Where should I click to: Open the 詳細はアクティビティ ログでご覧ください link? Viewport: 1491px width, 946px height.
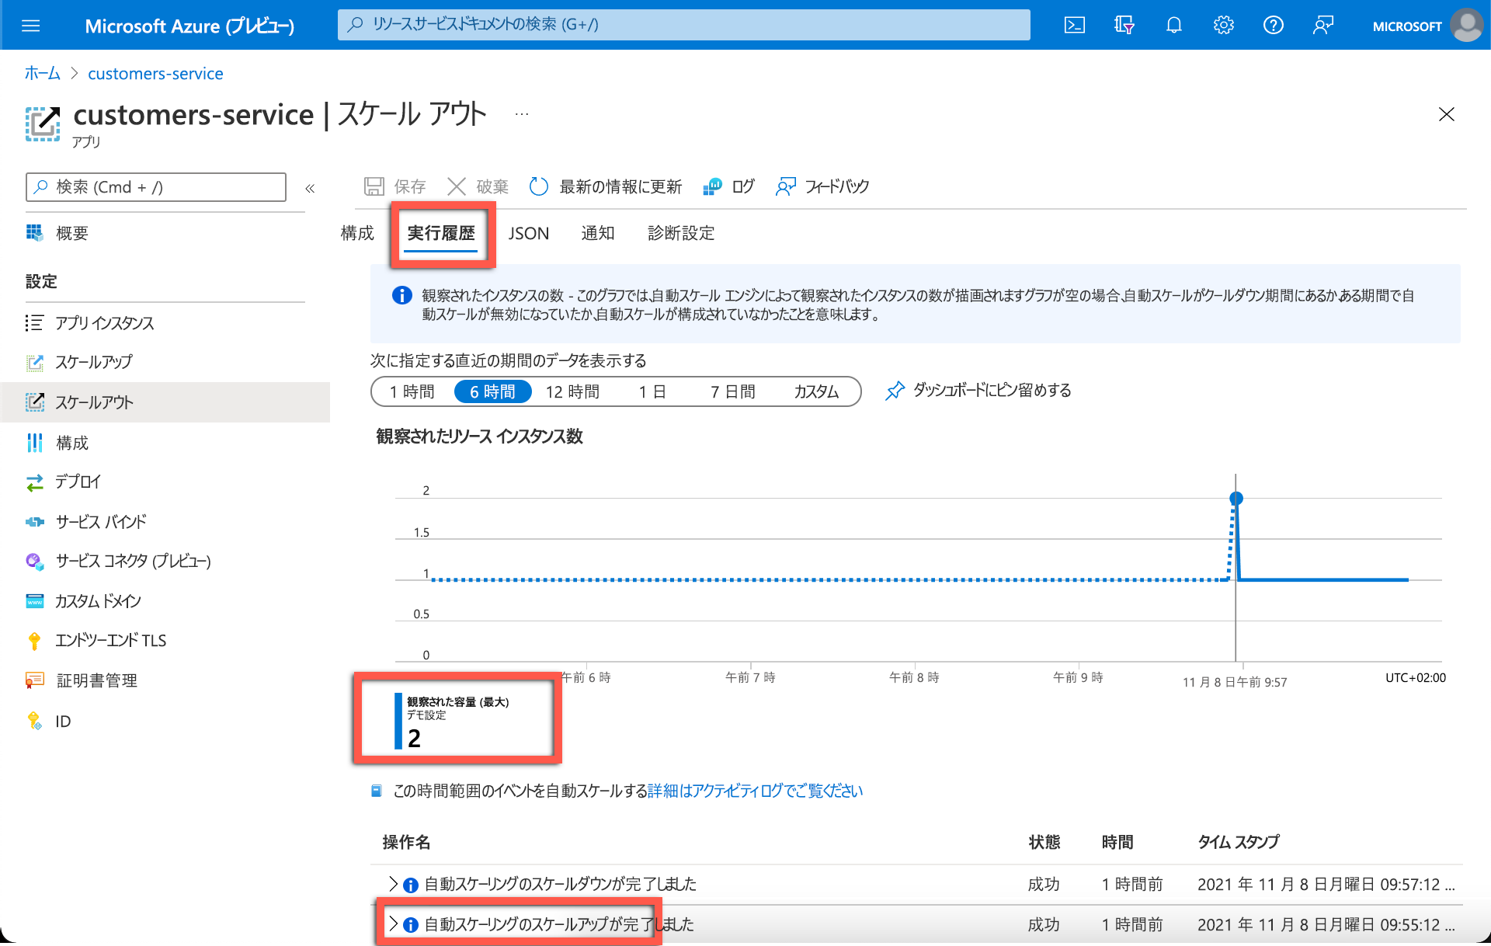[x=755, y=791]
